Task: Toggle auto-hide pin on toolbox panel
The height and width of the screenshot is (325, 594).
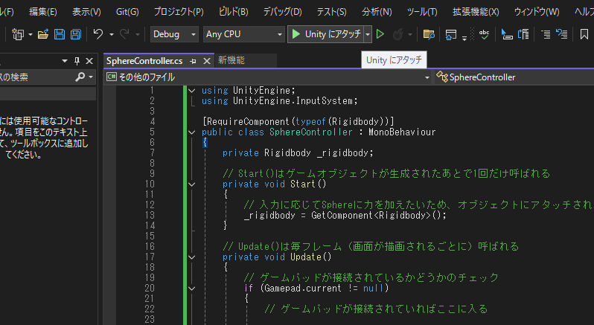Action: 77,61
